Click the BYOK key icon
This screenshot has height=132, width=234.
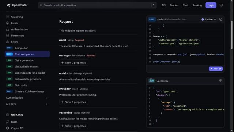7,122
